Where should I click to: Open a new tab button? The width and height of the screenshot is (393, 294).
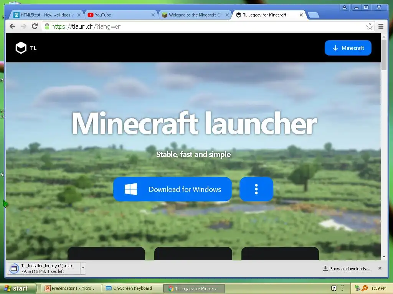tap(313, 15)
